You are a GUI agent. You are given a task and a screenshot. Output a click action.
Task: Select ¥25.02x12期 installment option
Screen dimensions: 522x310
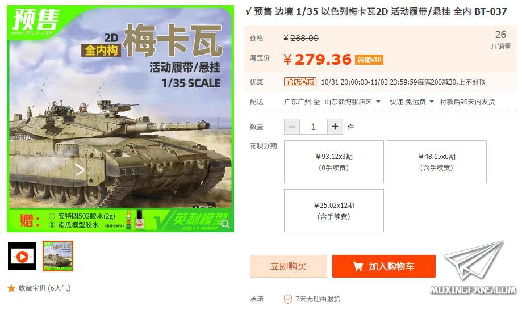pyautogui.click(x=334, y=211)
